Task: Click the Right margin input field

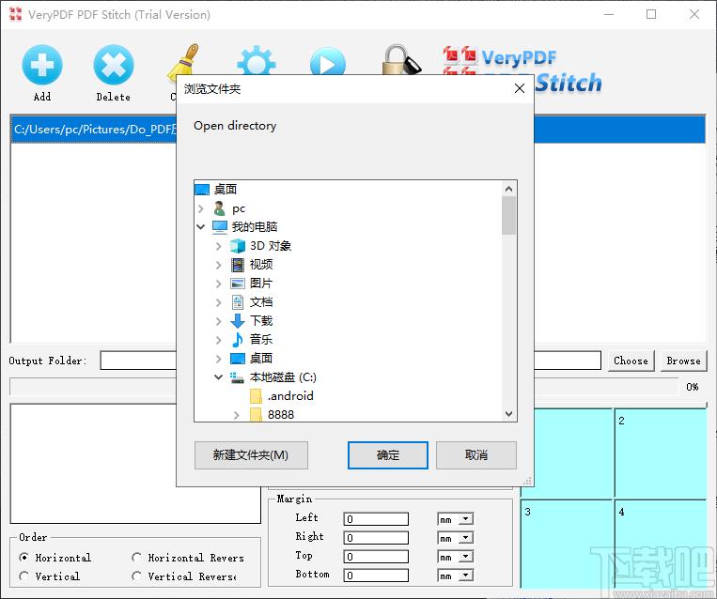Action: coord(376,538)
